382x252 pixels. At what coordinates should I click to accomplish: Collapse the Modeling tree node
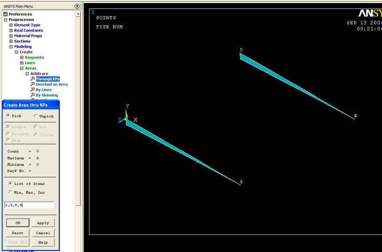click(x=11, y=46)
